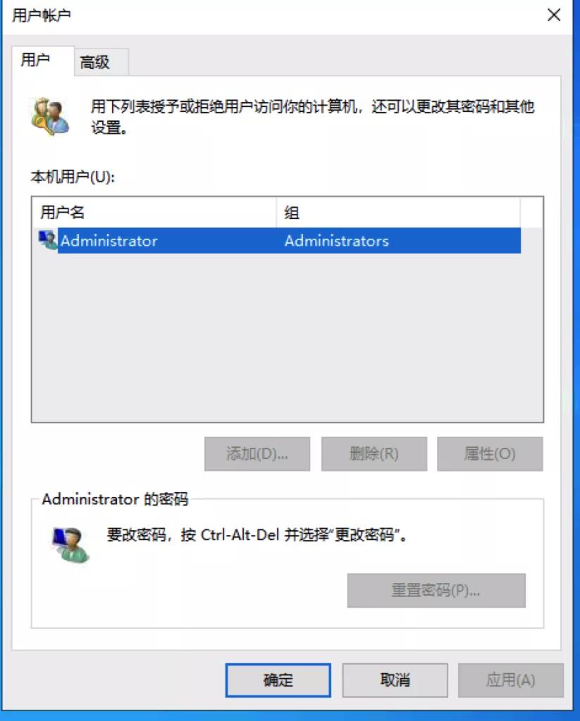Click the 用户帐户 title bar text
580x721 pixels.
tap(41, 15)
